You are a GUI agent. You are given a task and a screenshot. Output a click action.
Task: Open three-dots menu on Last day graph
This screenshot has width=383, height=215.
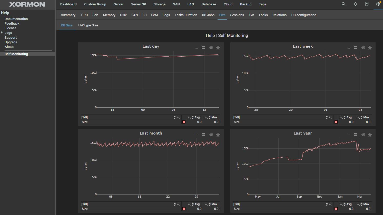click(196, 48)
